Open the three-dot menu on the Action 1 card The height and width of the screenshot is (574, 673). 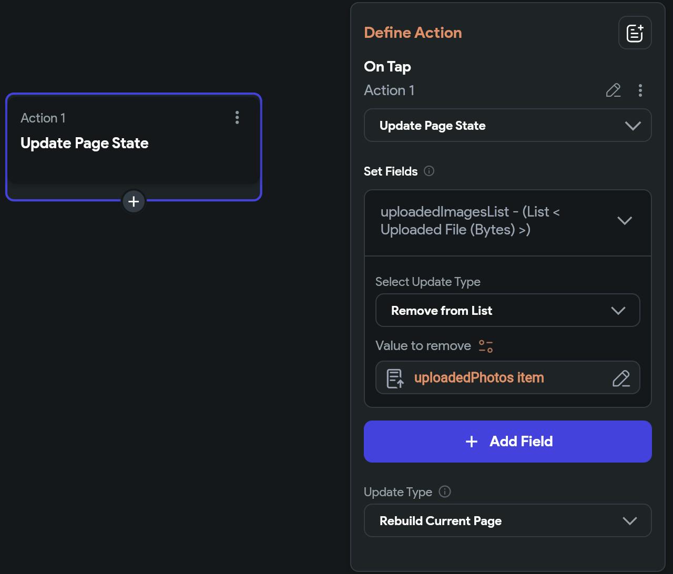(237, 118)
